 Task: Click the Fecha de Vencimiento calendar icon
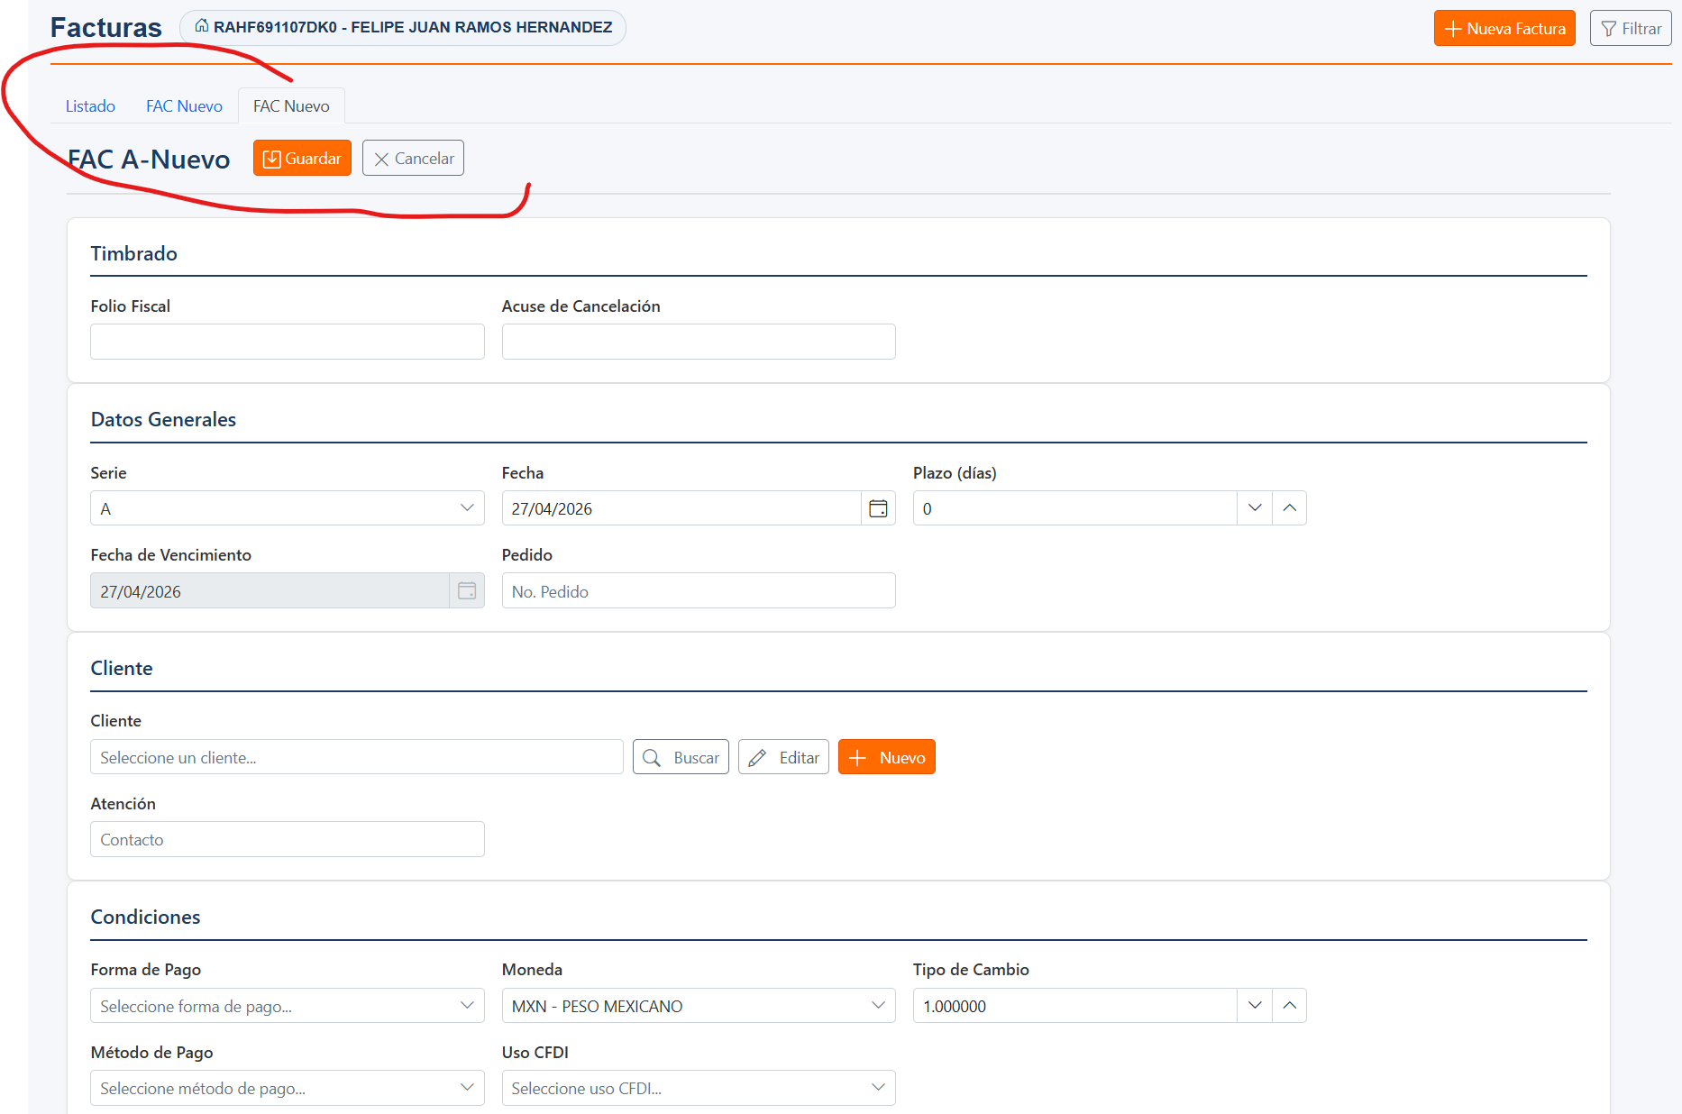click(466, 591)
